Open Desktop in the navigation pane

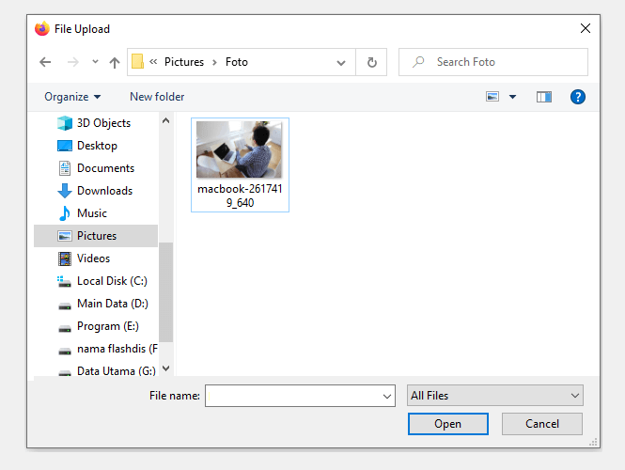point(96,146)
